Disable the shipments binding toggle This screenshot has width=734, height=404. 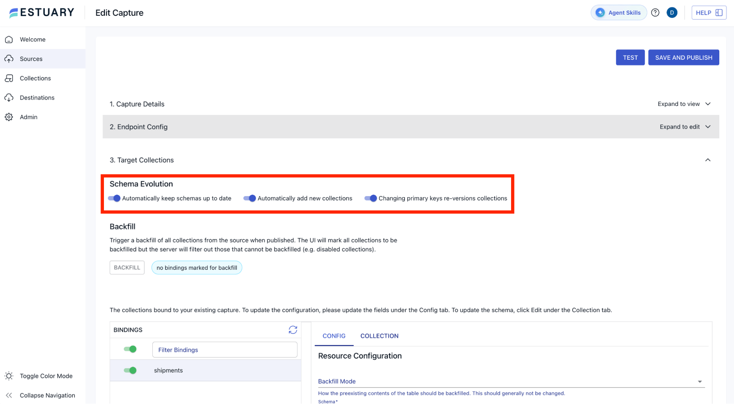(x=130, y=370)
